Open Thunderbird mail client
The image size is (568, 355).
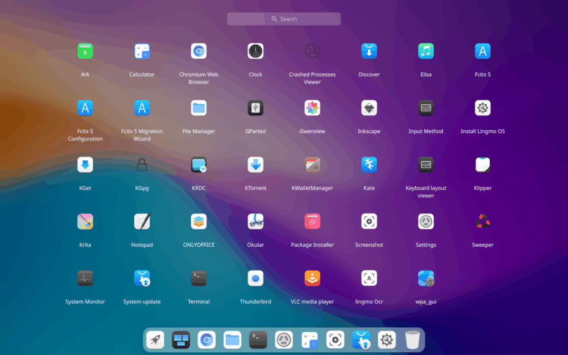click(255, 278)
